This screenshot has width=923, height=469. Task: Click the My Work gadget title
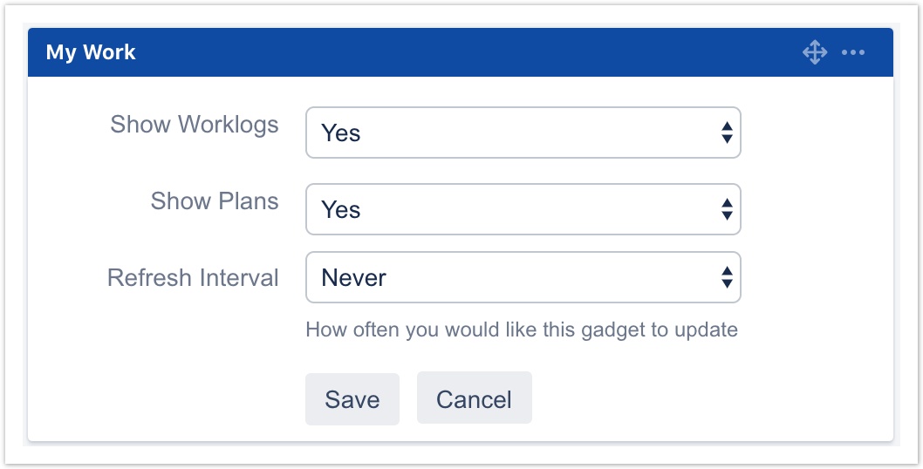click(x=91, y=52)
